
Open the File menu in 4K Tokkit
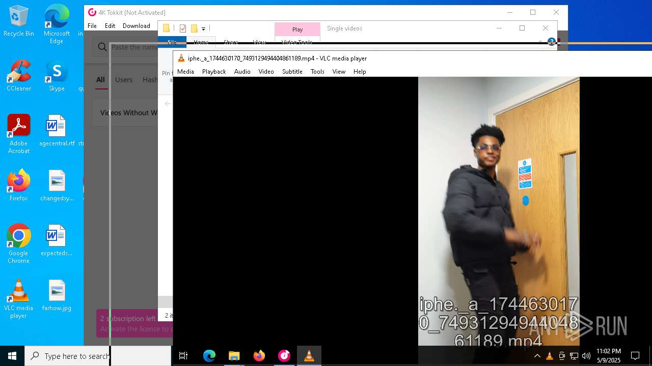(92, 26)
